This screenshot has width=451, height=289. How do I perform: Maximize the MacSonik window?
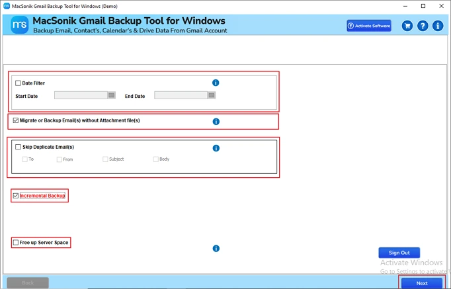(423, 6)
